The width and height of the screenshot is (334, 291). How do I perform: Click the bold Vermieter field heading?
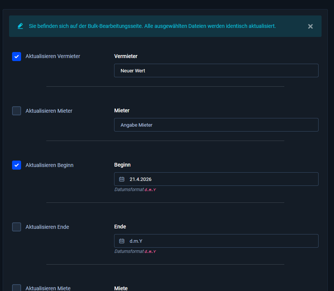click(x=126, y=56)
